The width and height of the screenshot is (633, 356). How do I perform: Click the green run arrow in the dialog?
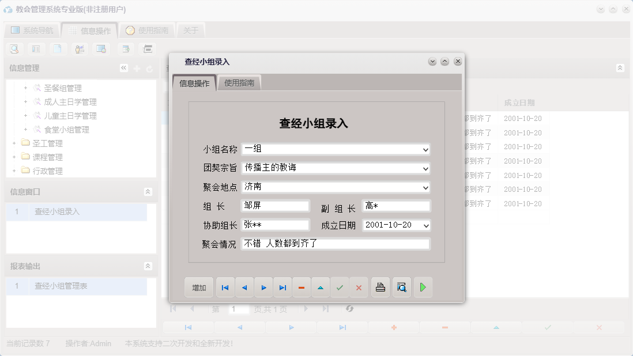(423, 287)
